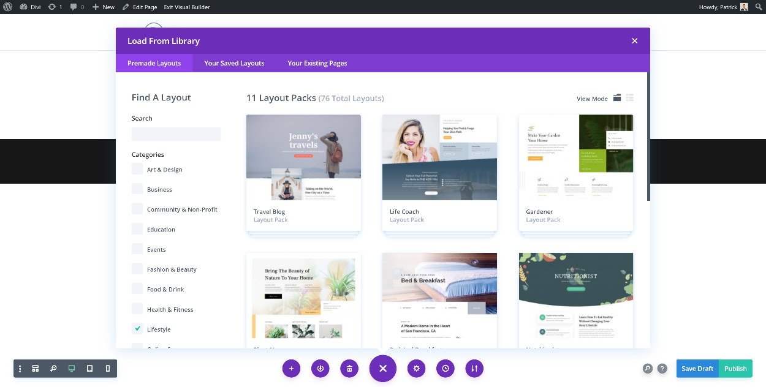Viewport: 766px width, 387px height.
Task: Open the Gardener layout pack thumbnail
Action: pyautogui.click(x=576, y=157)
